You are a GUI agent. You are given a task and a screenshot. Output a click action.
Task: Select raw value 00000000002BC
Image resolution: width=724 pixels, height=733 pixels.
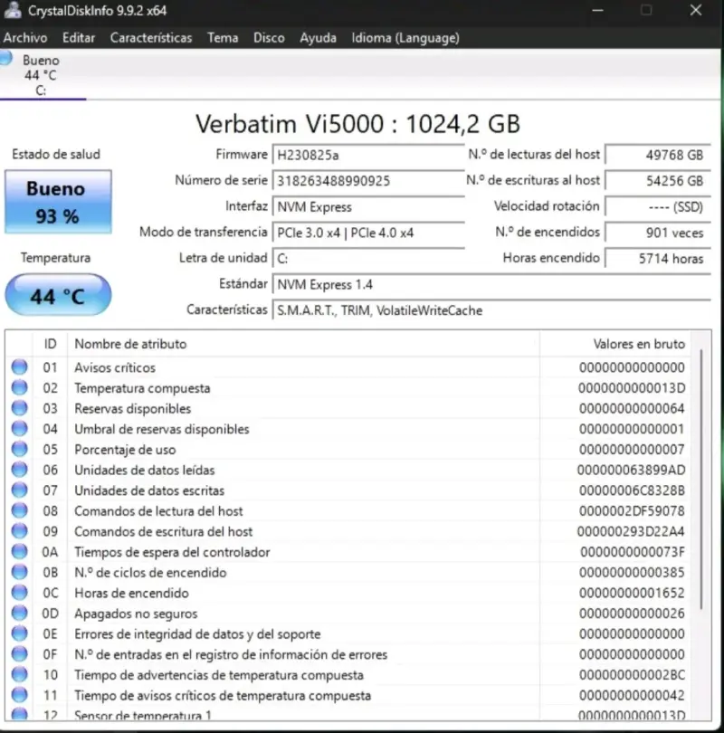632,675
